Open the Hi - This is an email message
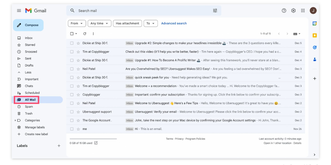Image resolution: width=331 pixels, height=165 pixels. click(186, 129)
